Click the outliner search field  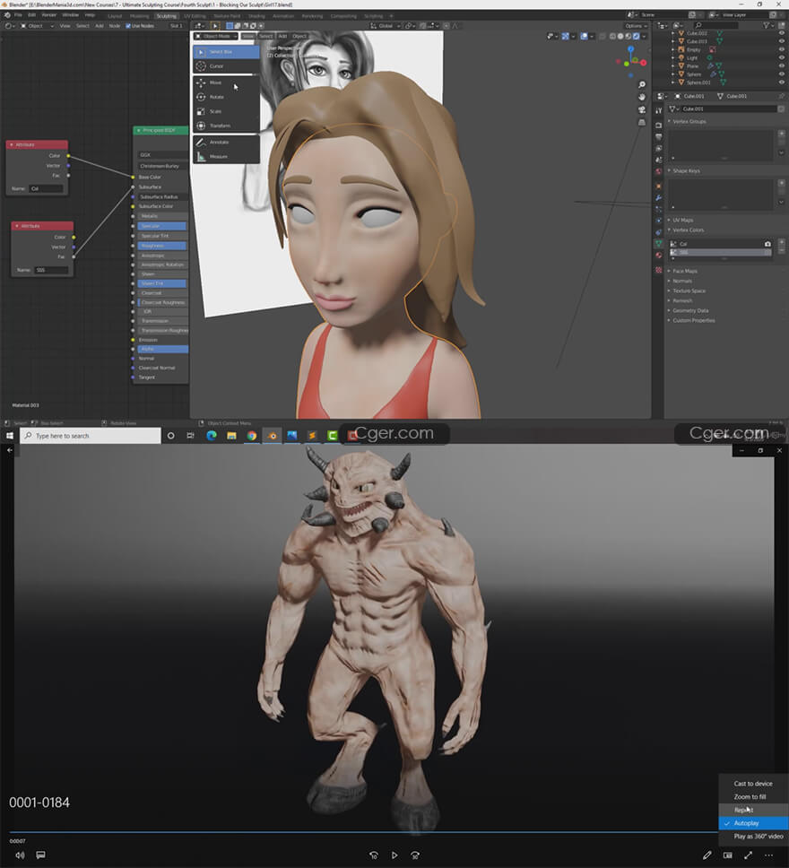715,25
